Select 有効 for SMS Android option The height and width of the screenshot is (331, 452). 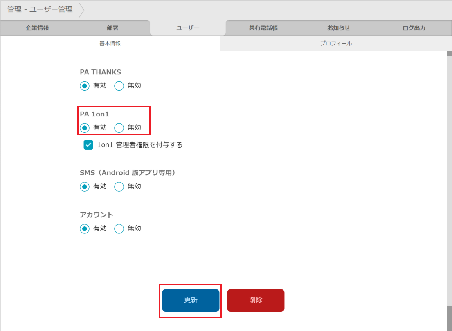coord(84,187)
